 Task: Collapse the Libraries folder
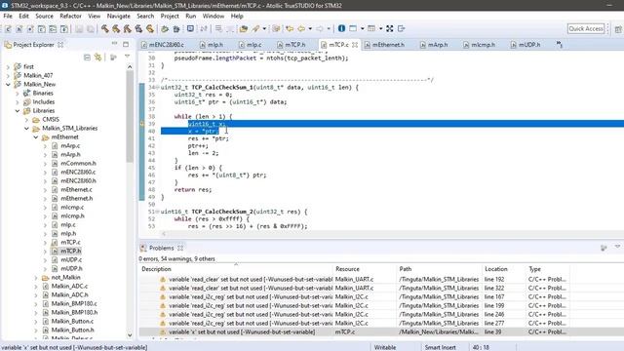tap(18, 110)
